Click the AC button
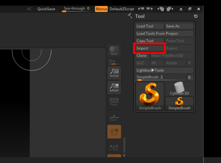 [29, 9]
